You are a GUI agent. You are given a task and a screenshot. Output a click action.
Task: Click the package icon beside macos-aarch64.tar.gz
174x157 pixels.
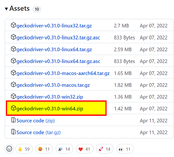13,73
